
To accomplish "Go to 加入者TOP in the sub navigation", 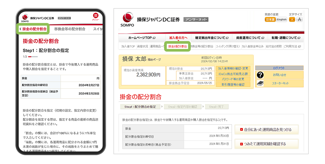I will [x=128, y=46].
